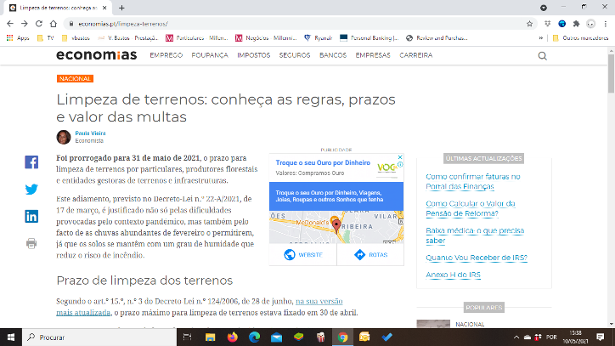Expand hidden bookmarks chevron
Image resolution: width=615 pixels, height=346 pixels.
(541, 38)
